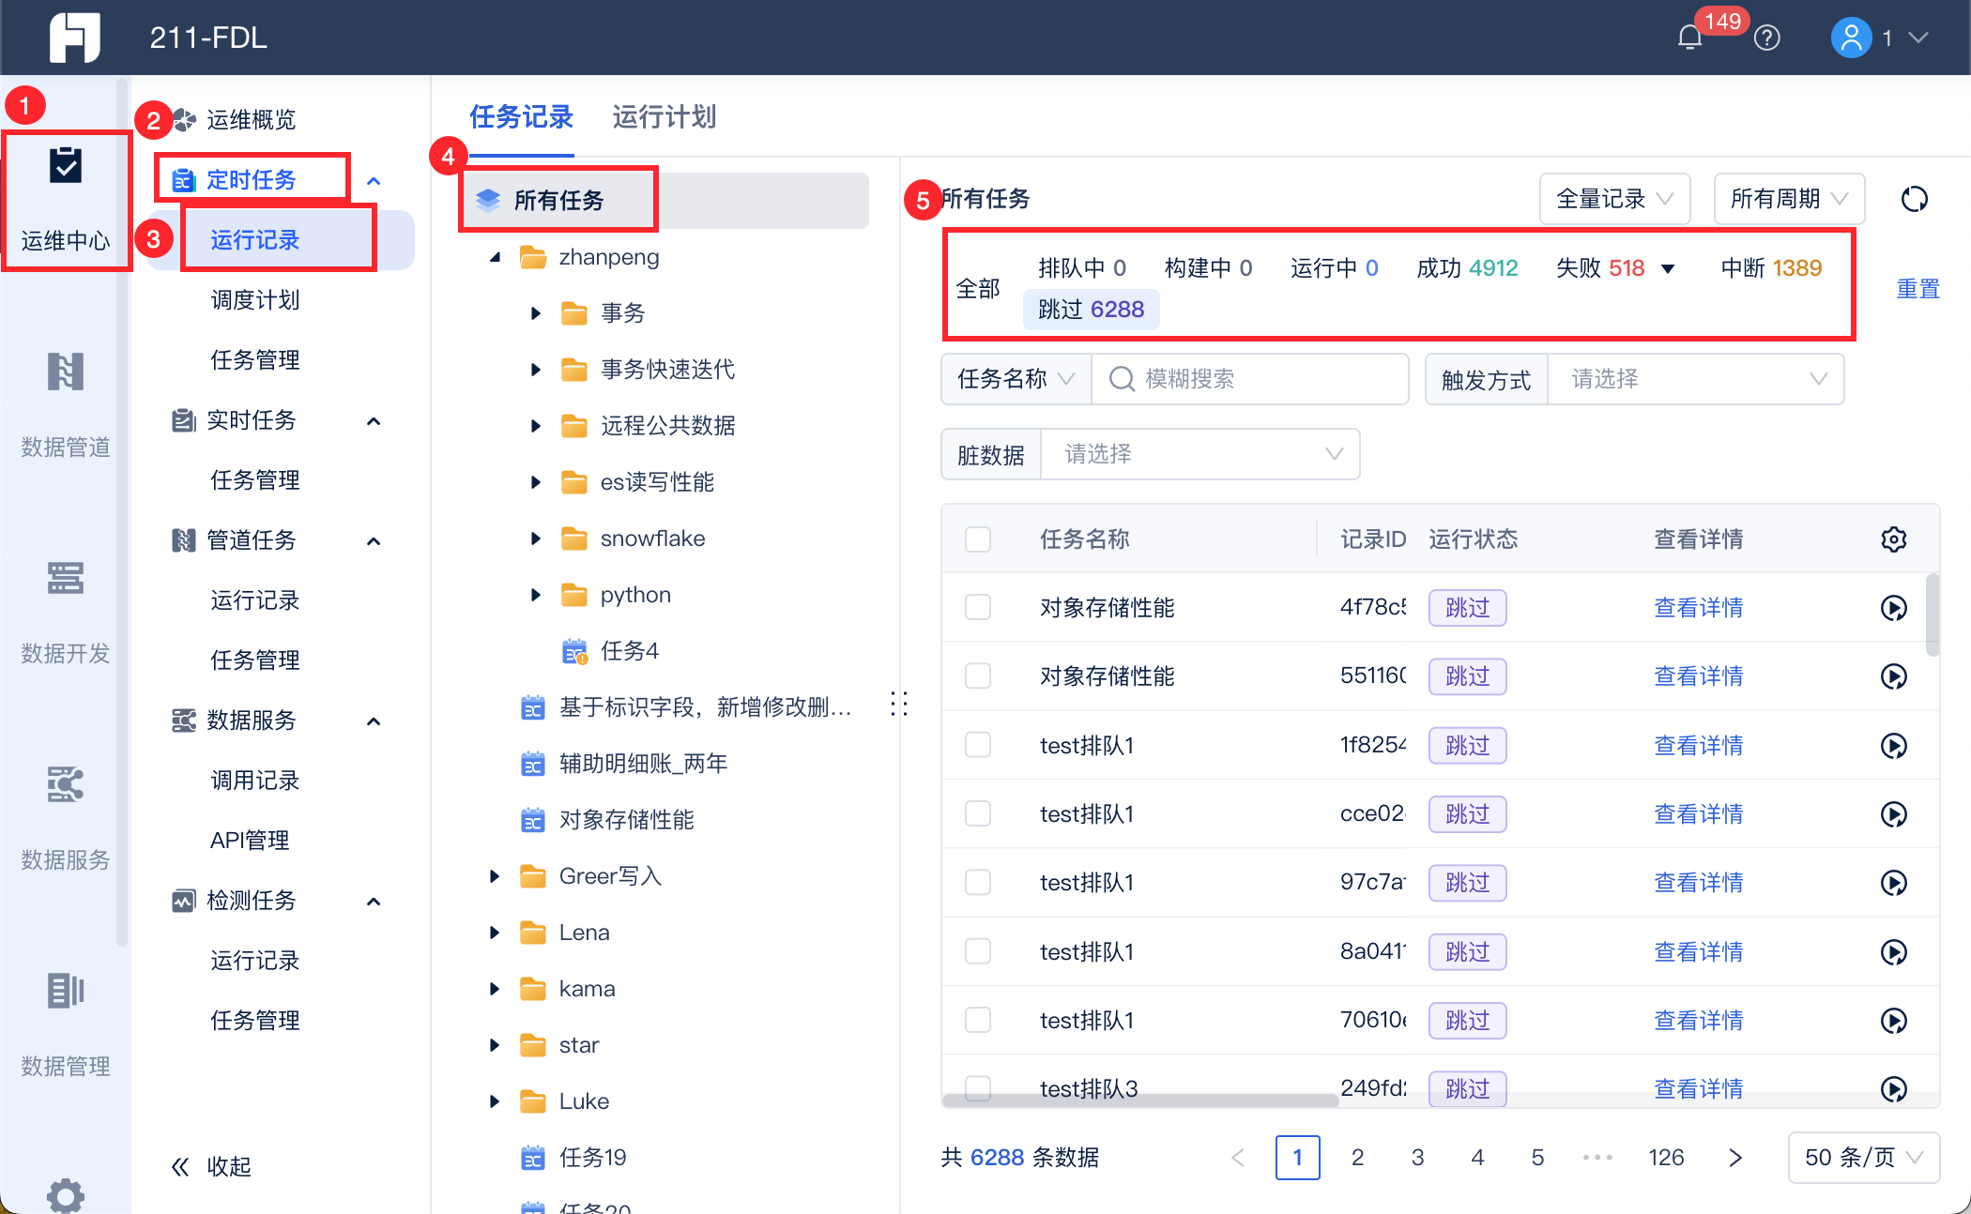Check the first test排队1 row checkbox
The height and width of the screenshot is (1214, 1971).
(978, 745)
